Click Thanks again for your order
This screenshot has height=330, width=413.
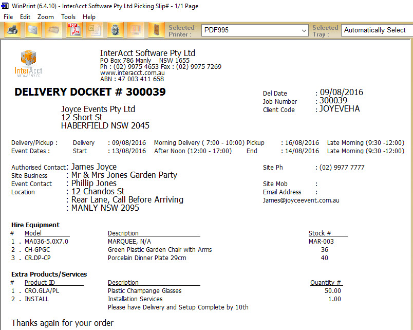62,323
